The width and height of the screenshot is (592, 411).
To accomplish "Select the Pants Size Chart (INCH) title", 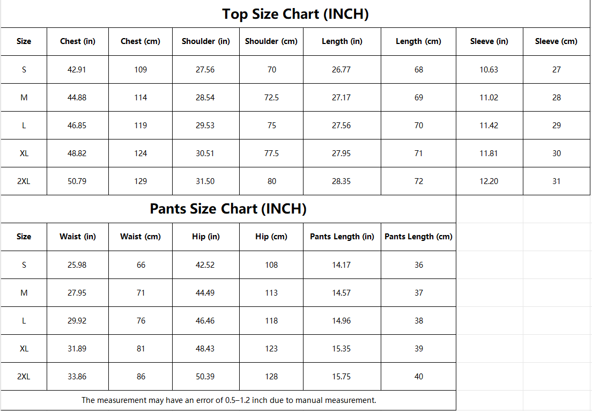I will 228,209.
